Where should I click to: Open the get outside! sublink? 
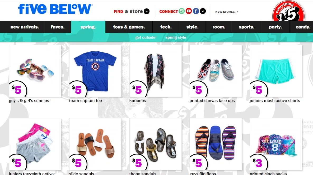pyautogui.click(x=146, y=37)
